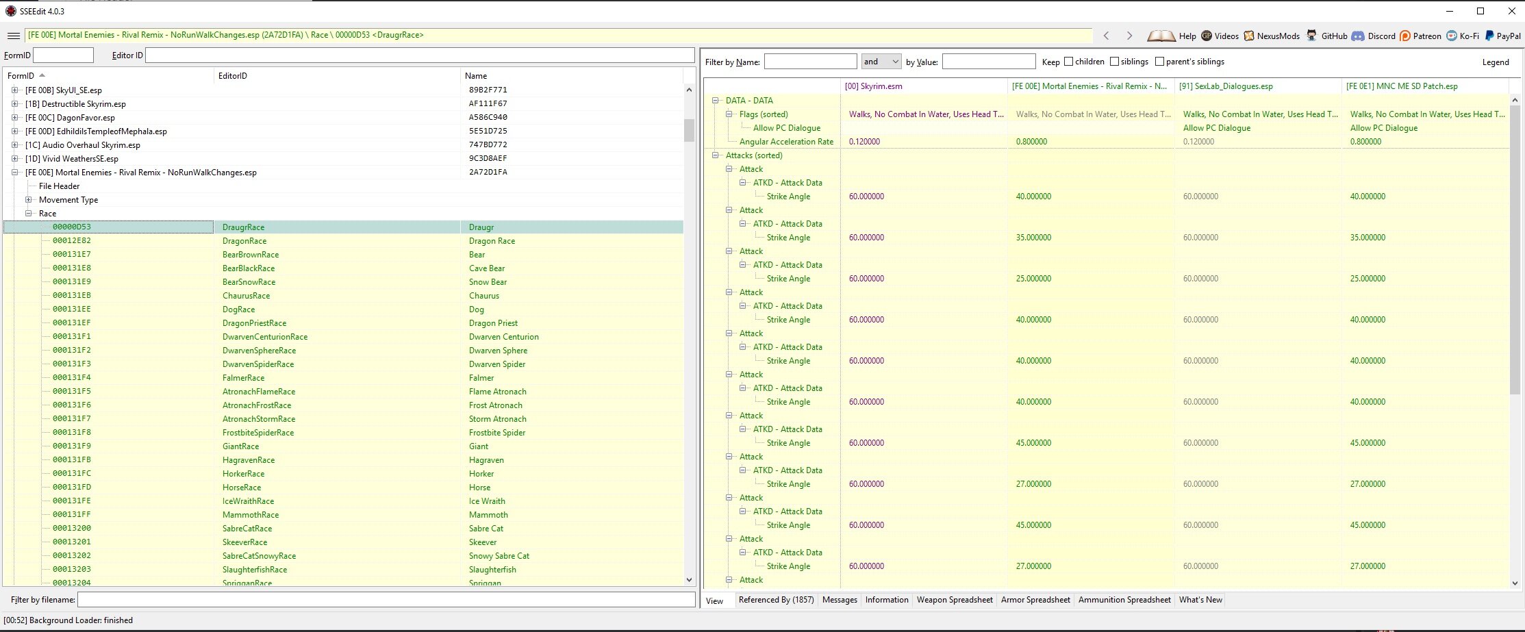
Task: Open the Ko-Fi icon
Action: (1452, 36)
